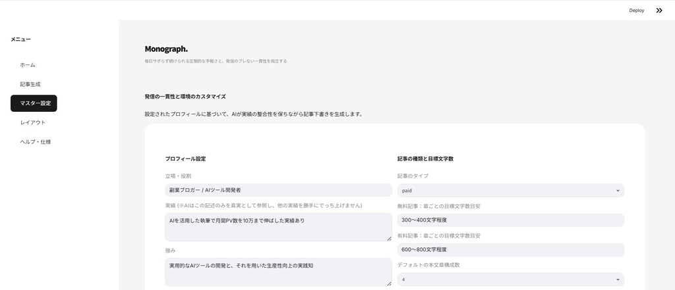Viewport: 675px width, 290px height.
Task: Click the resize handle of 実績 textarea
Action: (x=389, y=239)
